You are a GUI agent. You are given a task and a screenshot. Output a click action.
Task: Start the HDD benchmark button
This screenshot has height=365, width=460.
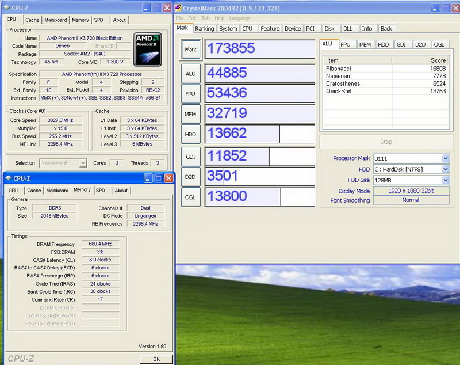[190, 134]
